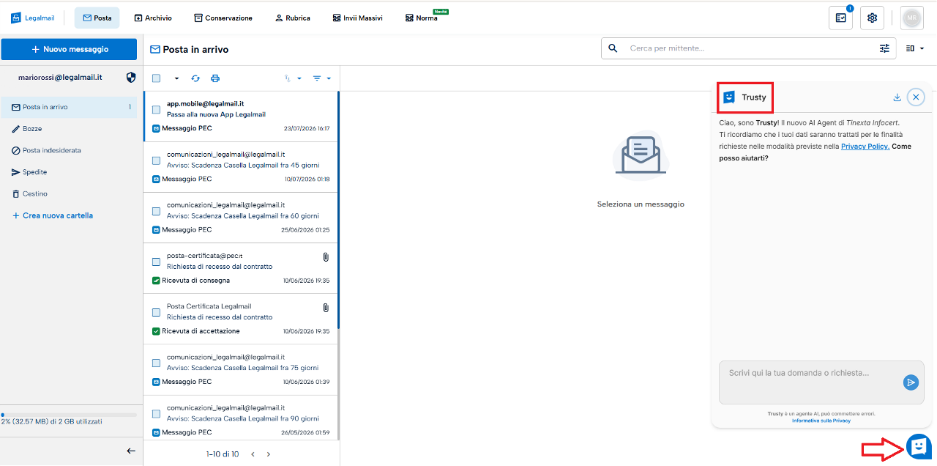Click the Legalmail logo
Image resolution: width=937 pixels, height=466 pixels.
pyautogui.click(x=32, y=18)
